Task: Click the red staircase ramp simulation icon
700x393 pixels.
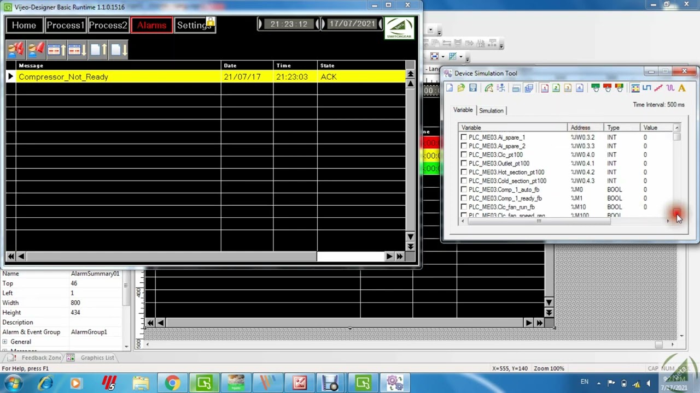Action: tap(658, 88)
